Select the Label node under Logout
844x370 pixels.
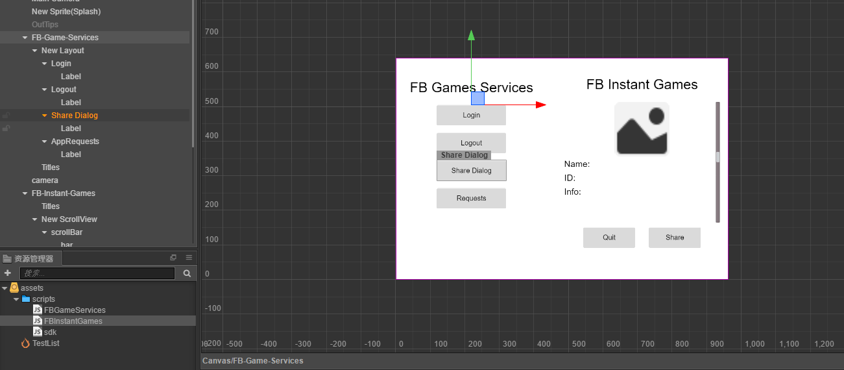(x=71, y=103)
